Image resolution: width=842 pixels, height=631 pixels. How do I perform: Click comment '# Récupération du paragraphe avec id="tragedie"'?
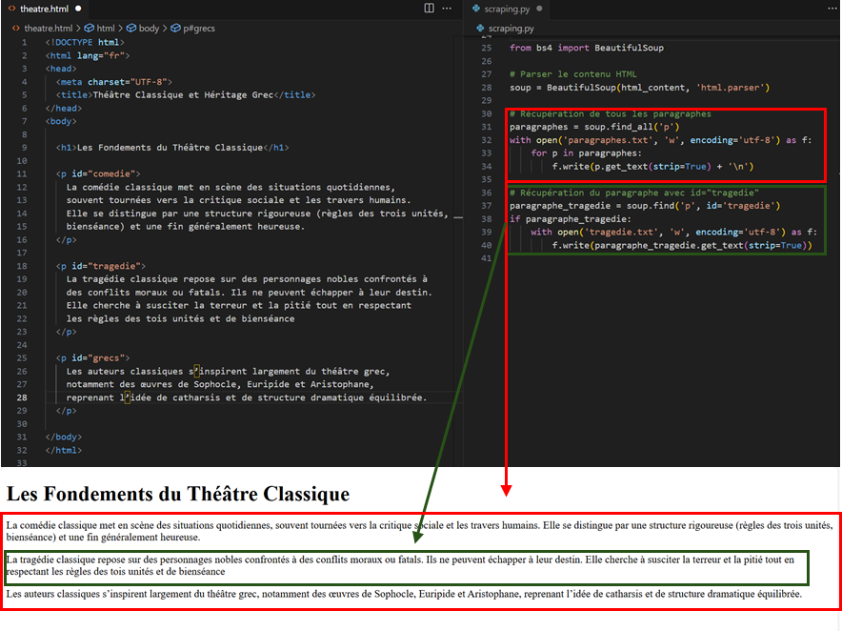coord(634,193)
